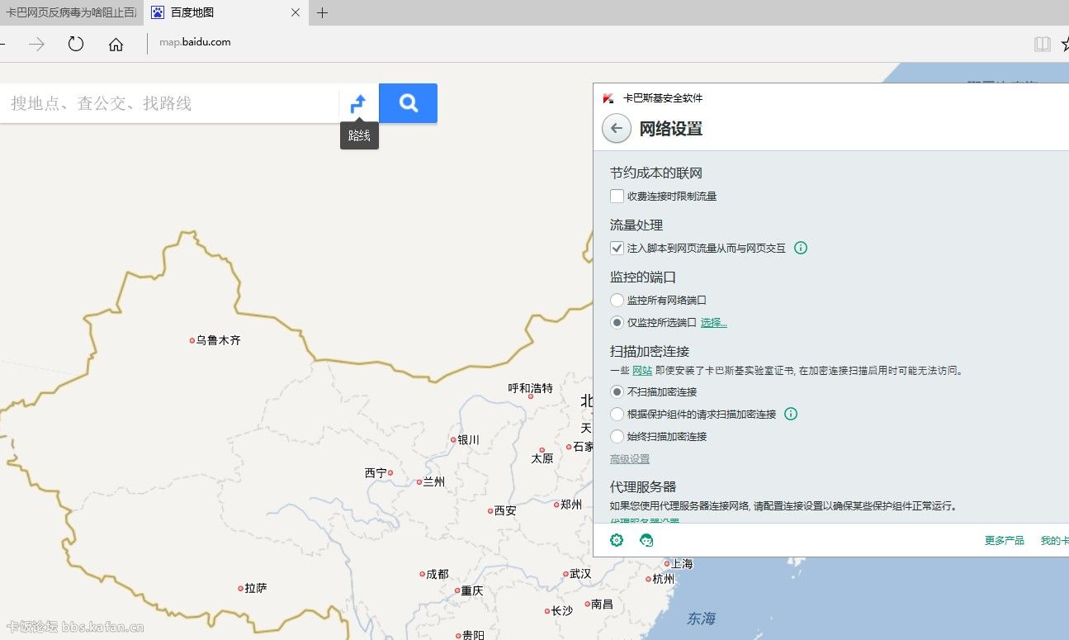This screenshot has height=640, width=1069.
Task: Close the 百度地图 tab
Action: (296, 12)
